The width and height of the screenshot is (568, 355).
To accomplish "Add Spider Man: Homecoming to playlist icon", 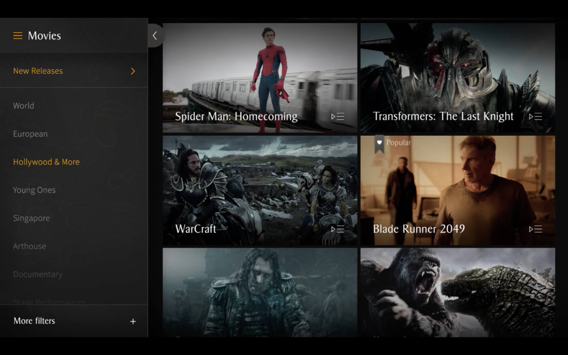I will pos(338,117).
